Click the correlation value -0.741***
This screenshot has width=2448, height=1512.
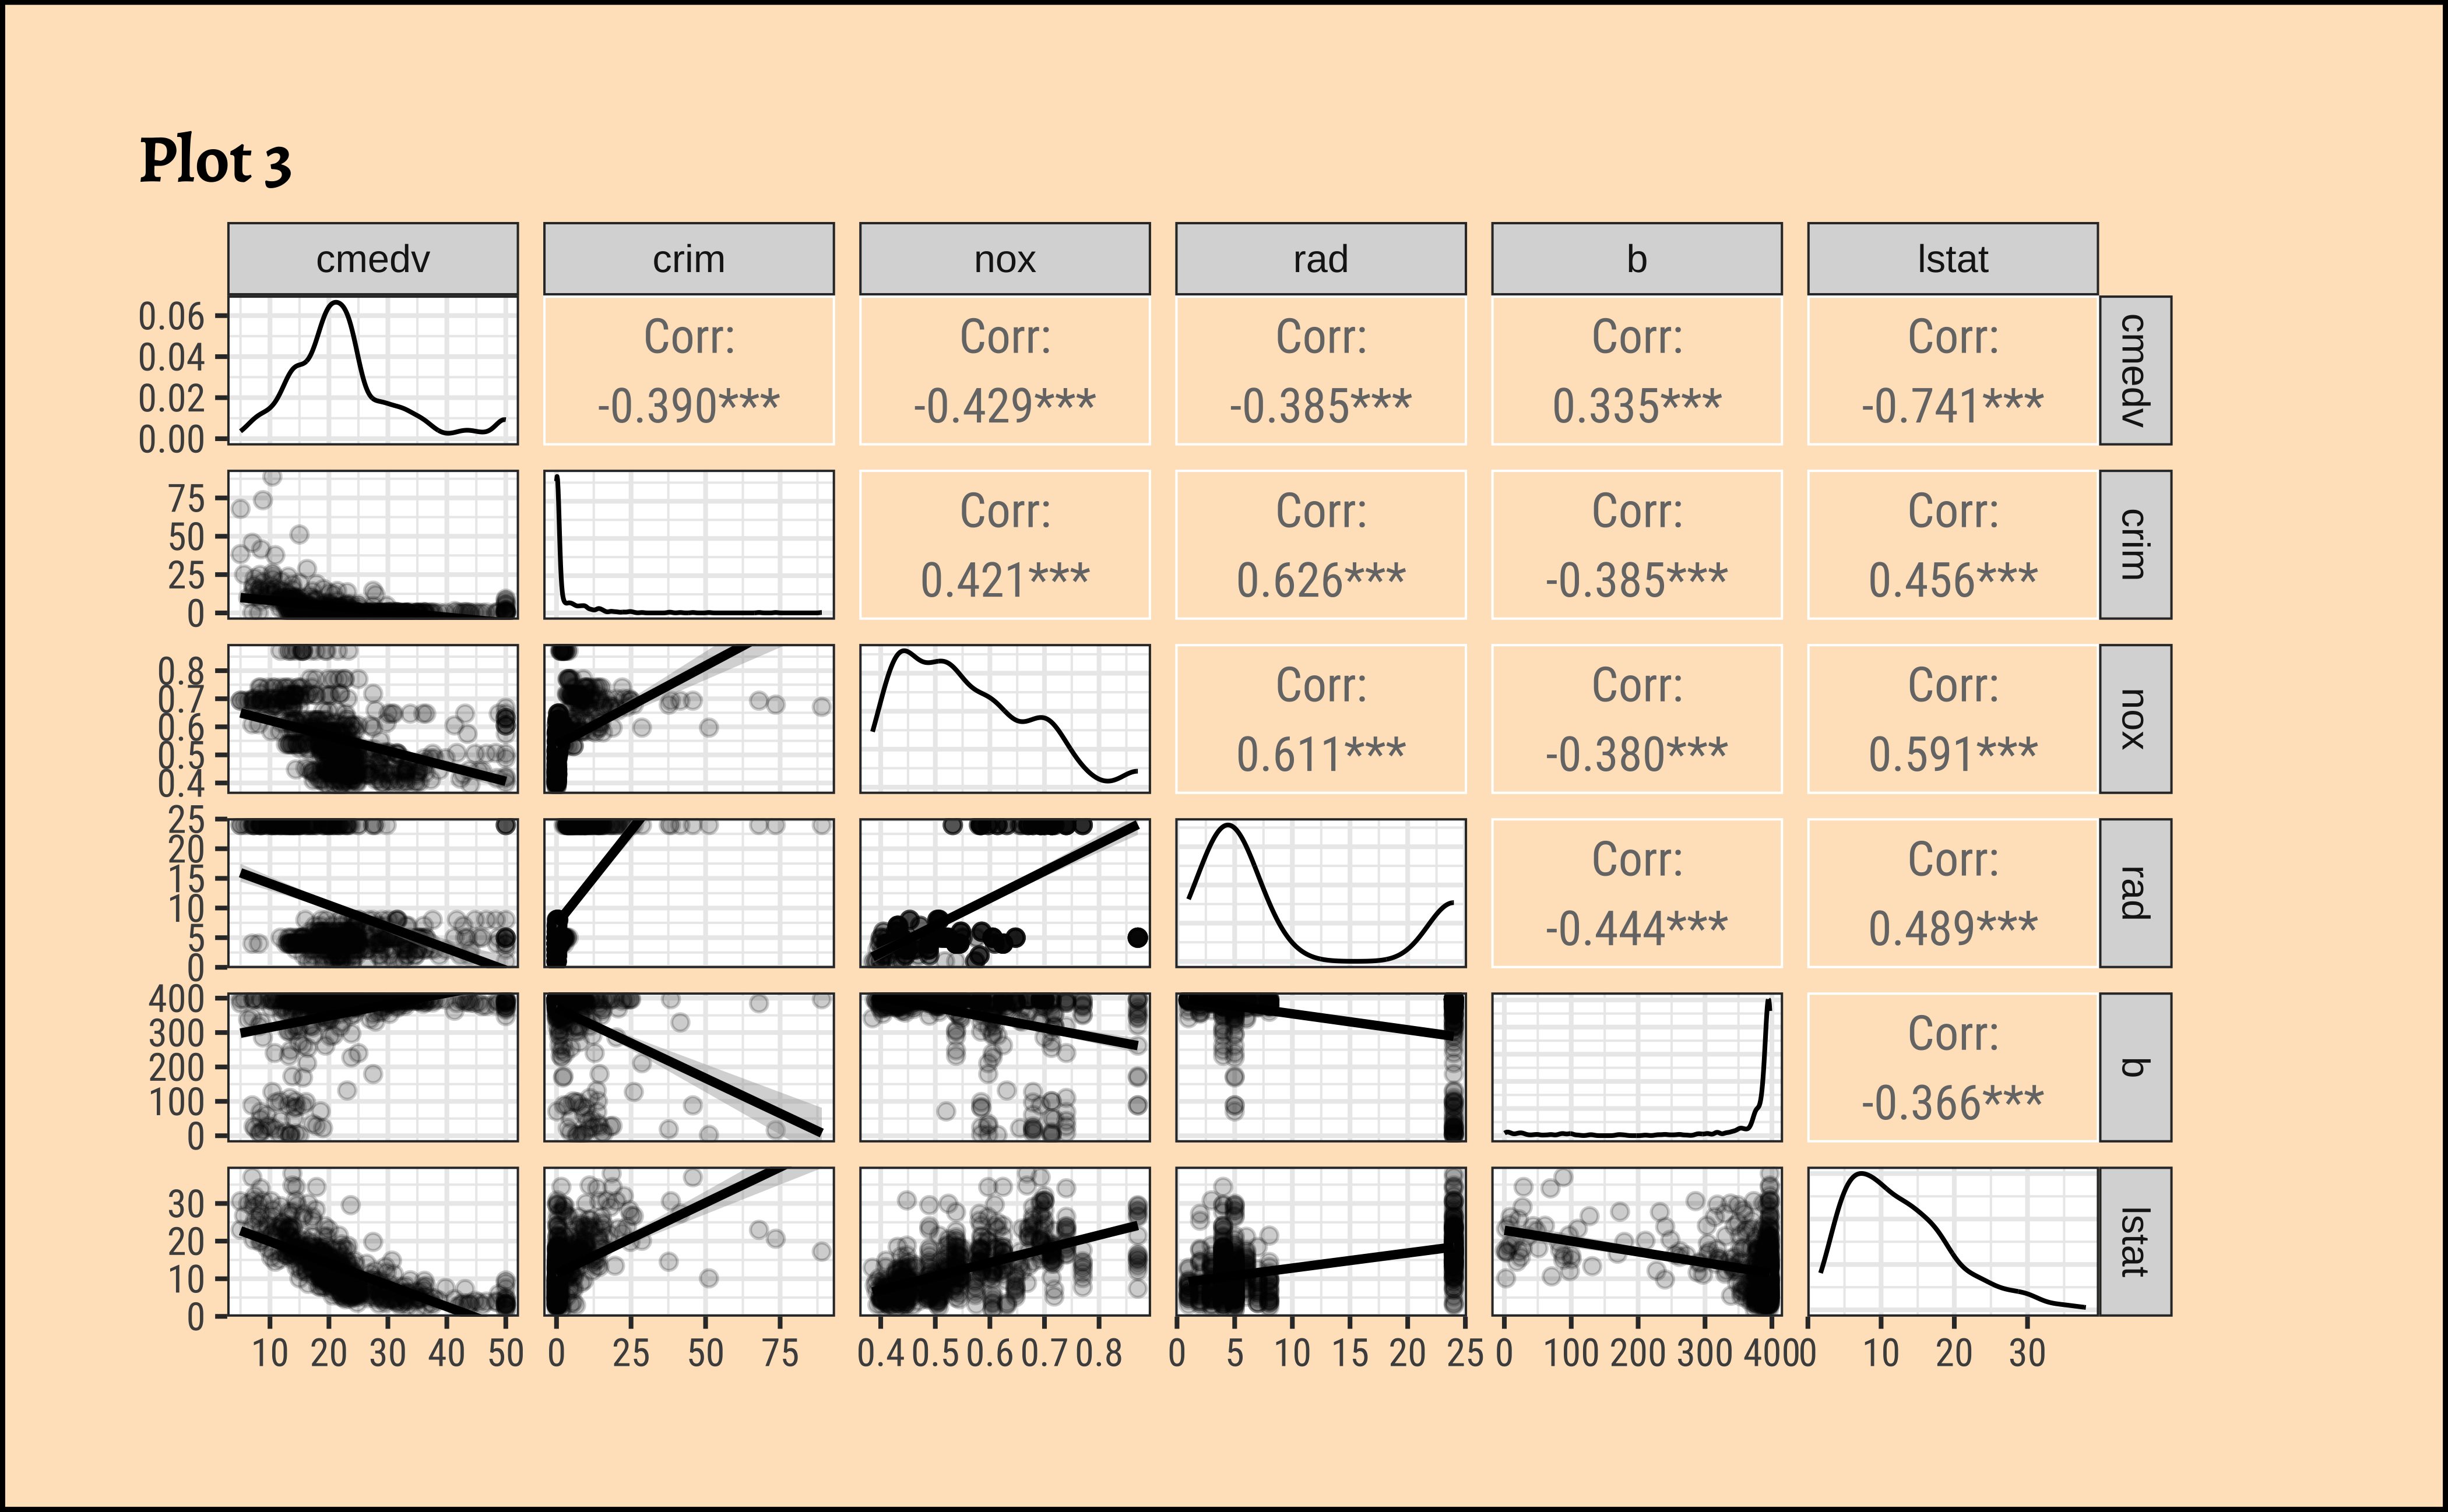[1952, 406]
